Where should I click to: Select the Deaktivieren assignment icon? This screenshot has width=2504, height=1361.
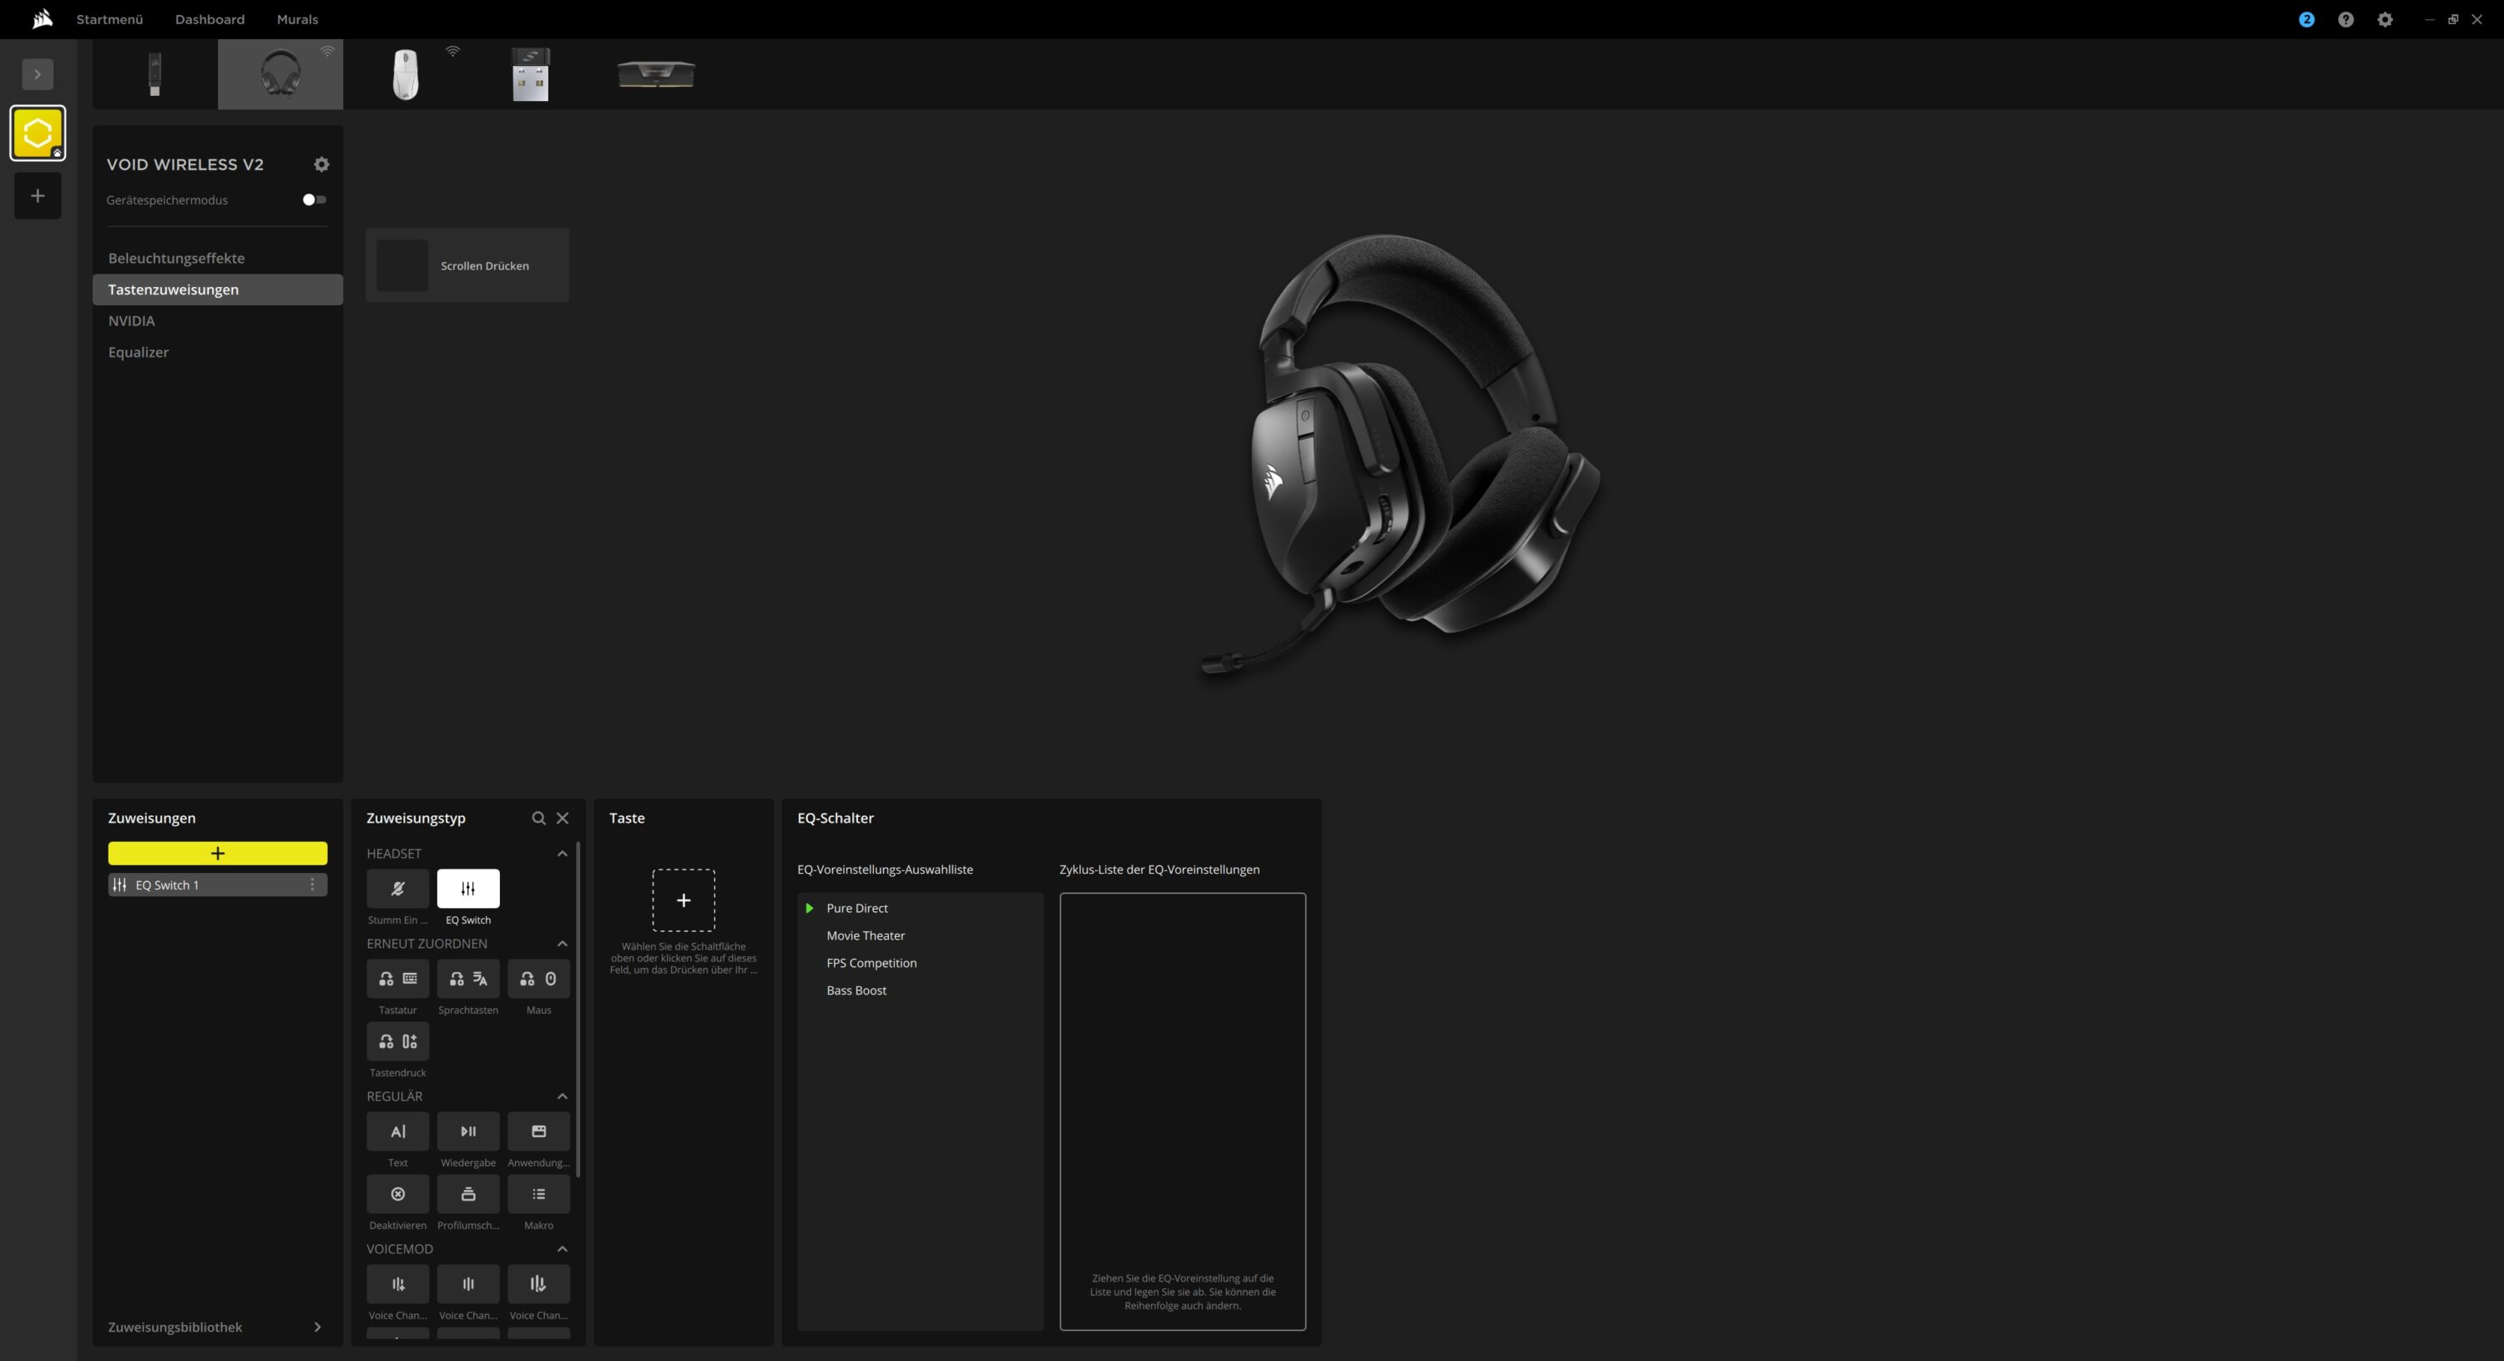[397, 1194]
